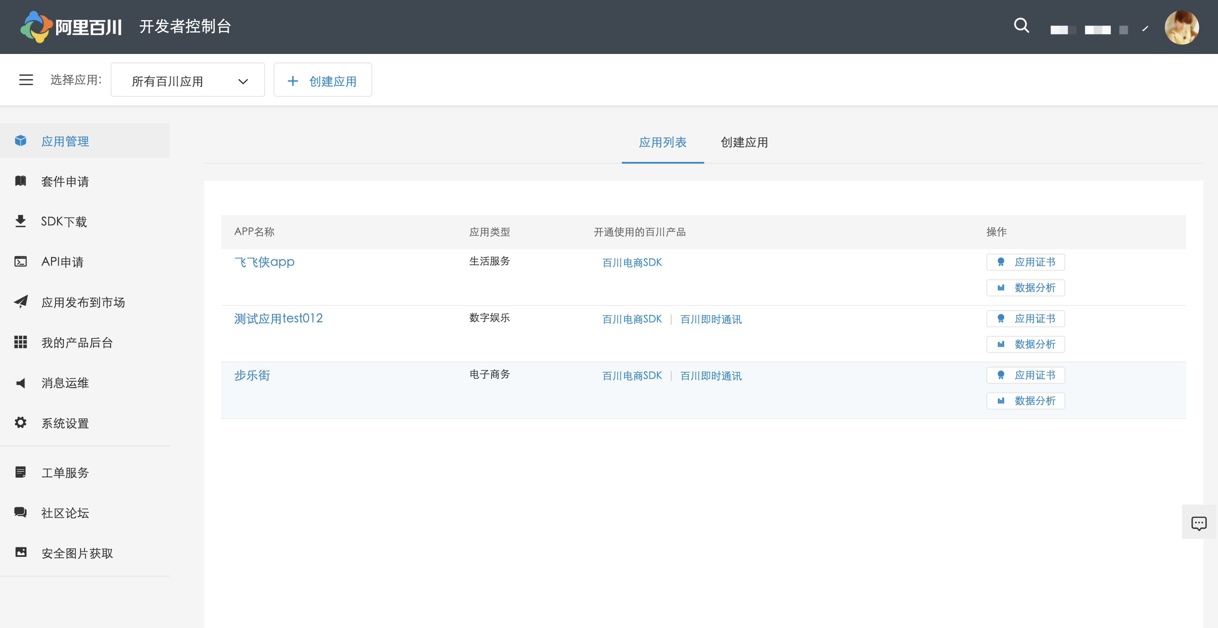Switch to the 创建应用 tab

pos(744,142)
